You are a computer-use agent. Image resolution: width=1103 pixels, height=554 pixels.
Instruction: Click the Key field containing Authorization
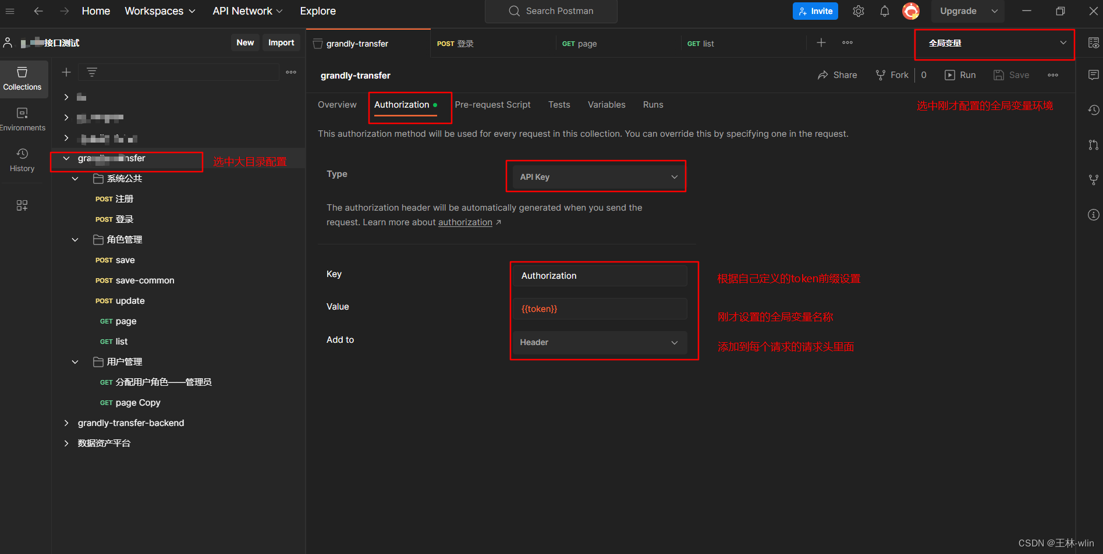pos(600,276)
